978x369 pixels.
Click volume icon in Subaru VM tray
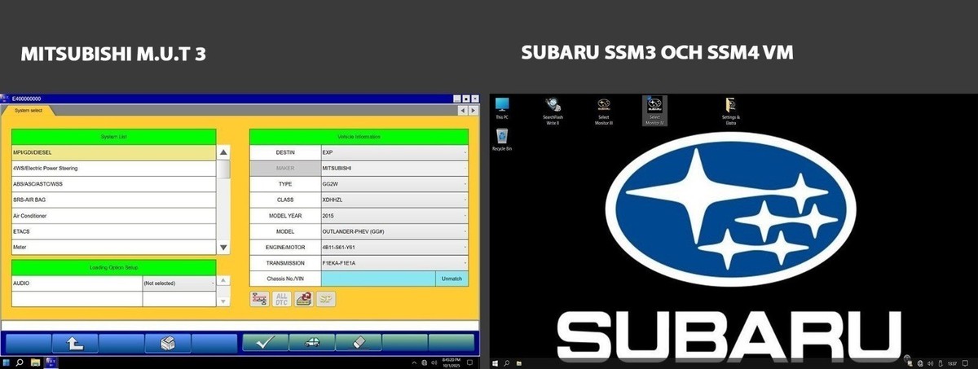click(x=931, y=363)
